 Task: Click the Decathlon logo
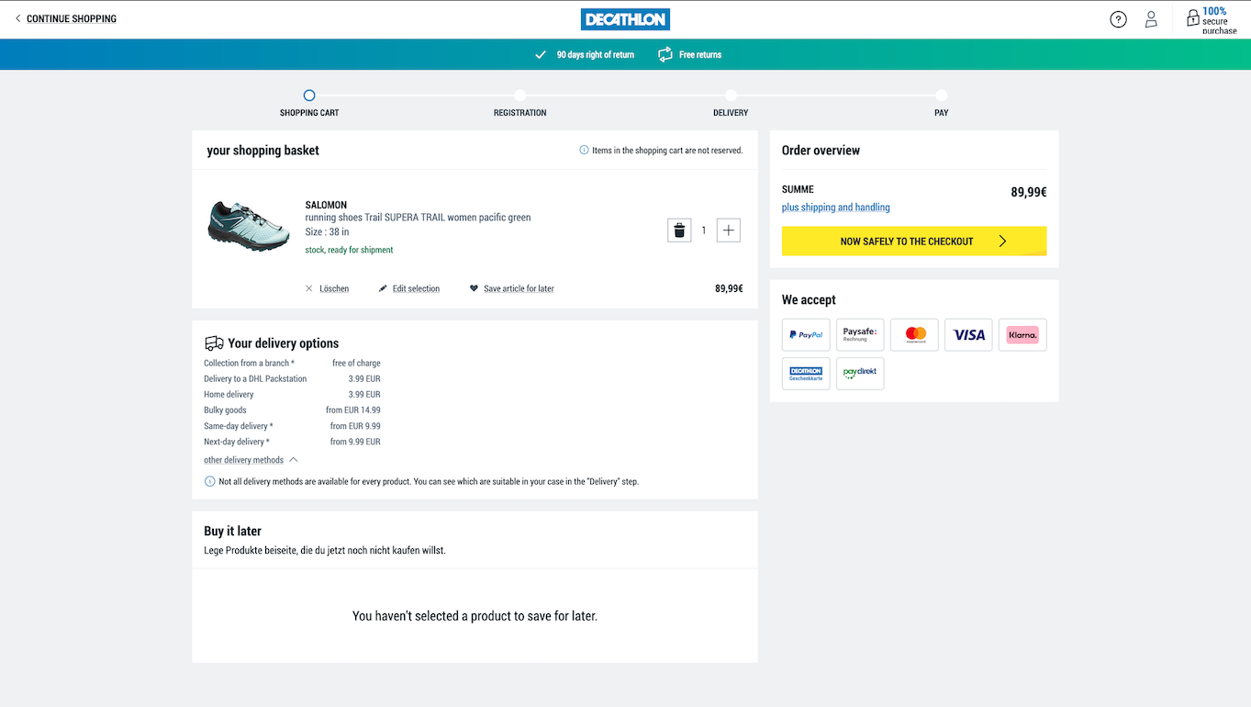click(625, 19)
